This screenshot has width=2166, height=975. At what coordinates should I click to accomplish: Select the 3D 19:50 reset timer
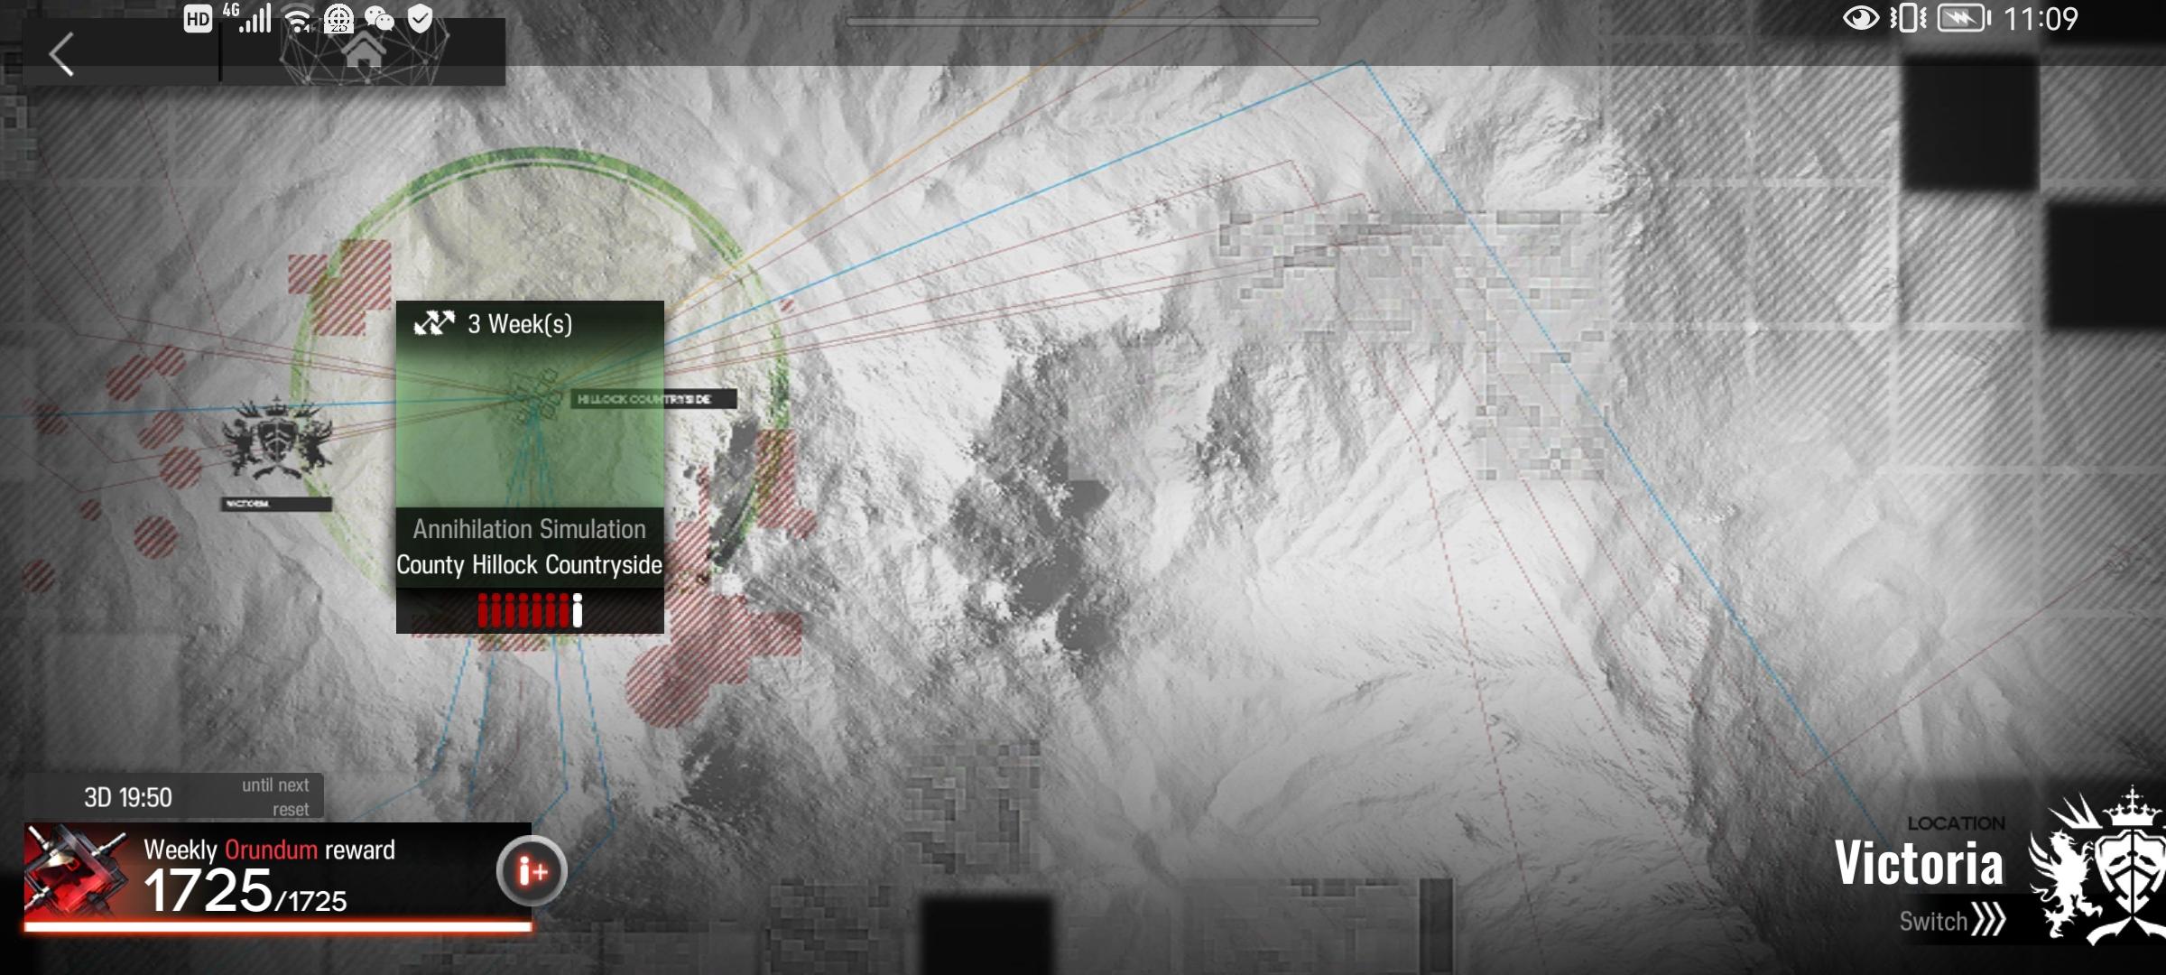point(128,798)
